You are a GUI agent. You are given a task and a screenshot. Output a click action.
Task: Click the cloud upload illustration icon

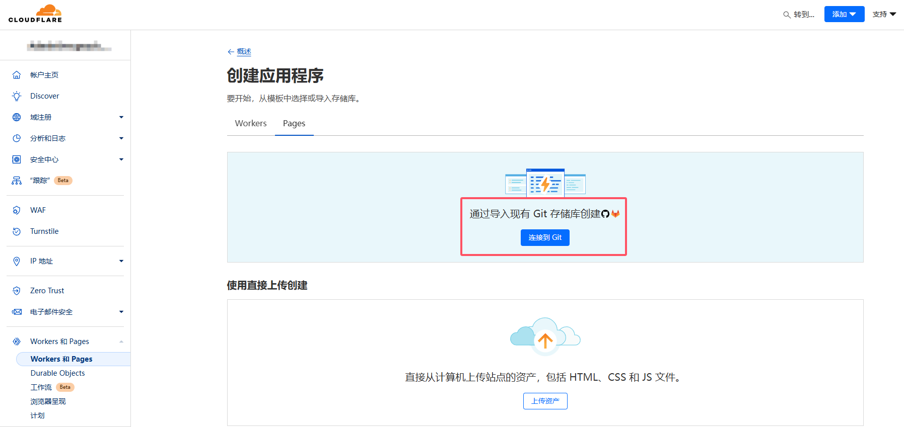tap(545, 336)
